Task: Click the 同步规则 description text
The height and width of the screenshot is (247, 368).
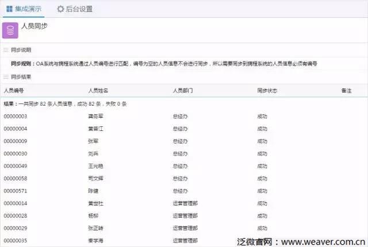Action: (164, 64)
